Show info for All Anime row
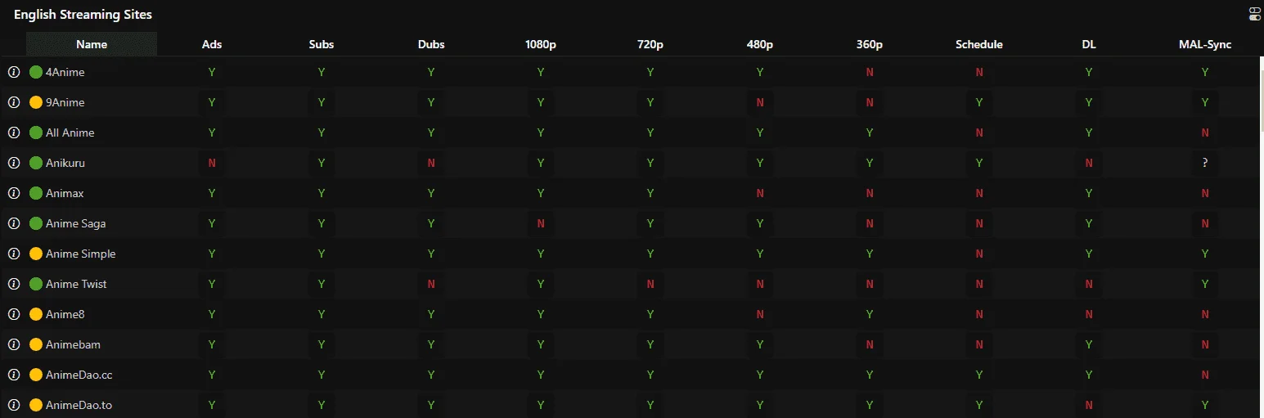The image size is (1264, 418). click(x=13, y=133)
